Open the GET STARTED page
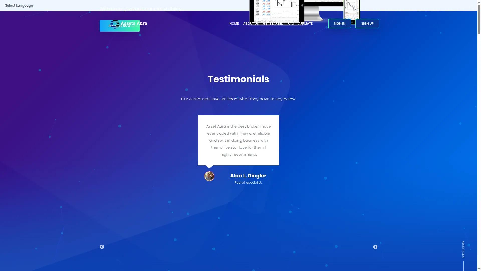Viewport: 481px width, 271px height. [x=273, y=24]
